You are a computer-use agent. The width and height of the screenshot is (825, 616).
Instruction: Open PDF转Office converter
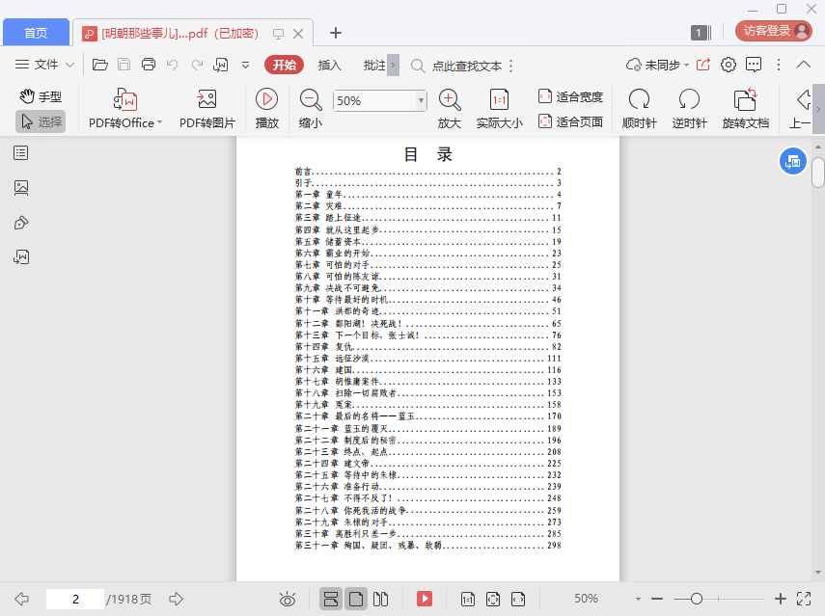[x=125, y=109]
